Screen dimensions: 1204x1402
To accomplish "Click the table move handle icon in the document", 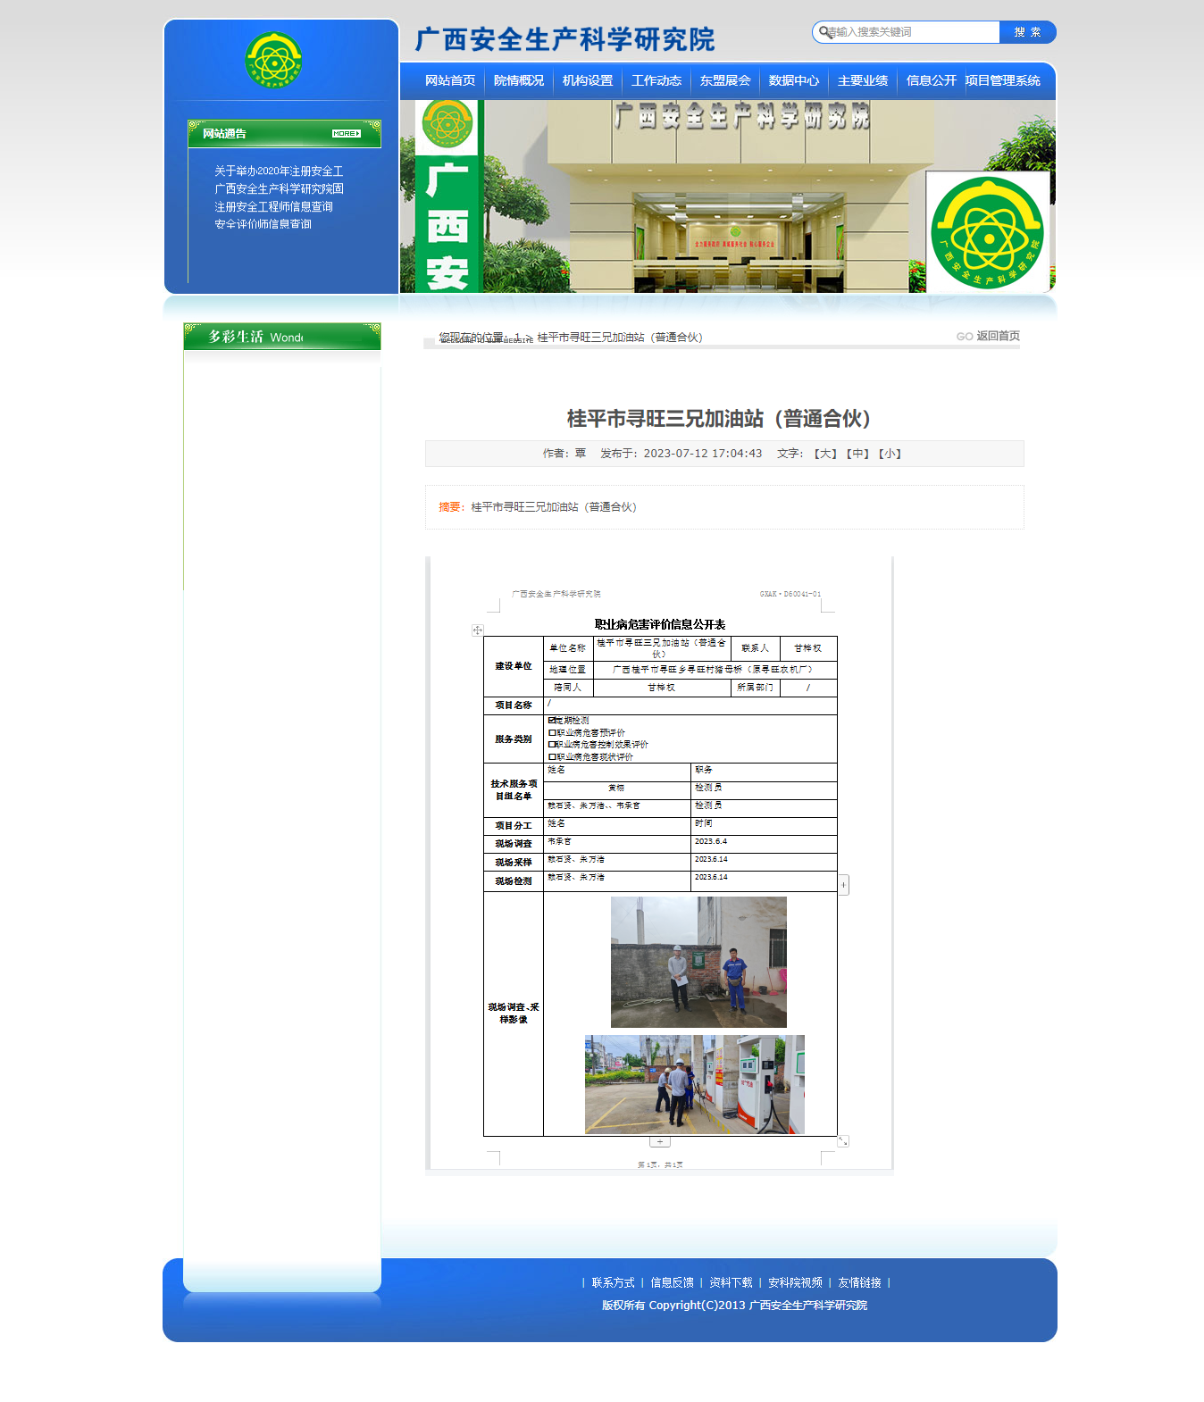I will tap(478, 630).
